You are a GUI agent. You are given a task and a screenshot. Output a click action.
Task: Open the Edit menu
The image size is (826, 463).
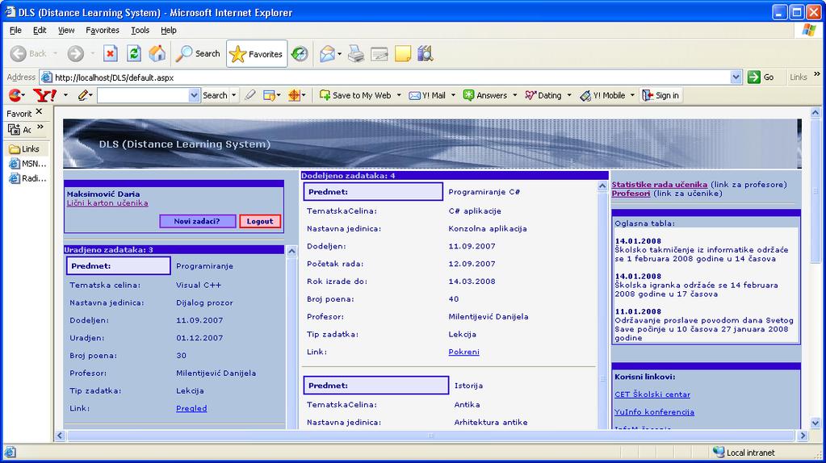[40, 30]
